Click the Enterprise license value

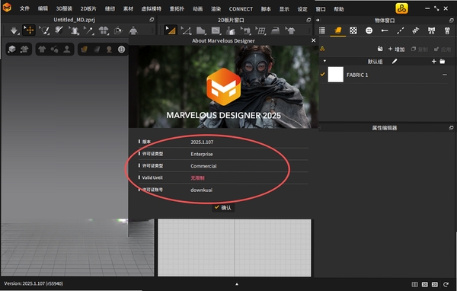coord(202,154)
